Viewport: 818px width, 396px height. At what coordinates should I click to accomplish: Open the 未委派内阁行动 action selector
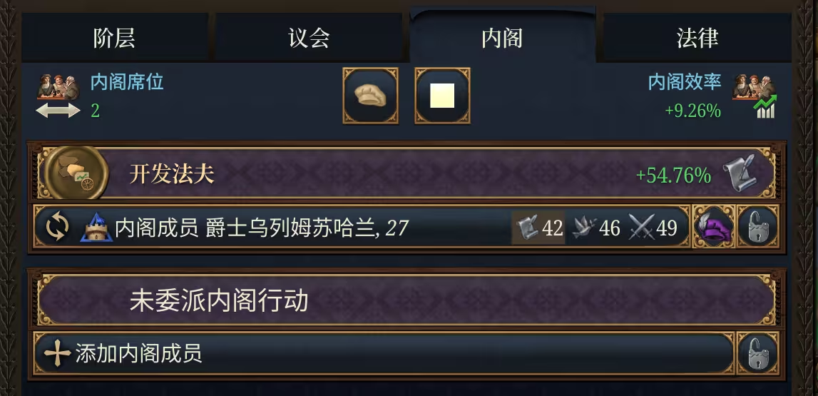(x=407, y=301)
